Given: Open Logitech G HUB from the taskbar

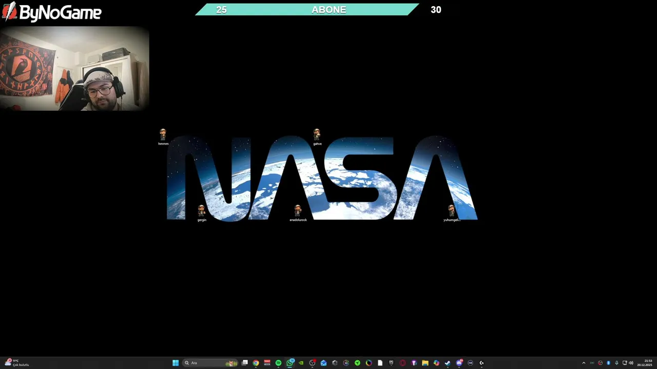Looking at the screenshot, I should coord(481,363).
